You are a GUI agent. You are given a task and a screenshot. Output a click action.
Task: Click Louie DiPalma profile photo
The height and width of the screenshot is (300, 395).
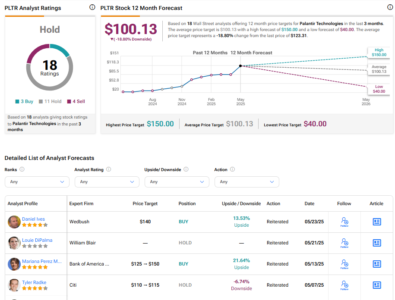coord(14,243)
